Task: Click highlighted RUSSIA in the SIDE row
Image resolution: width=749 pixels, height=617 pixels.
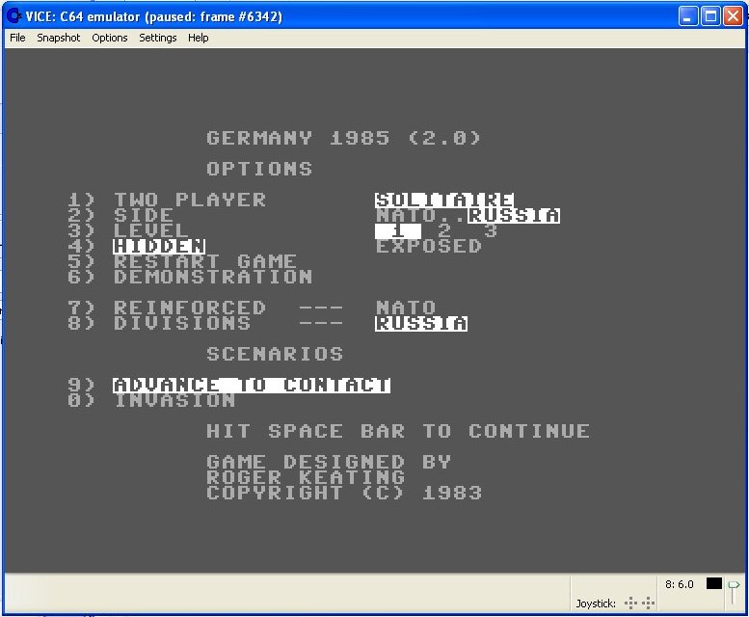Action: pyautogui.click(x=514, y=215)
